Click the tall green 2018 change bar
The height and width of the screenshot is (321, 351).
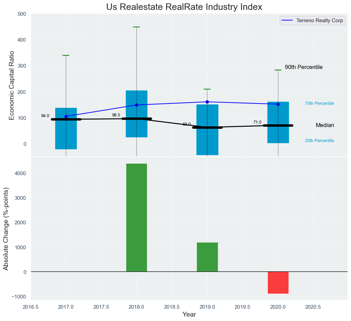pos(136,218)
